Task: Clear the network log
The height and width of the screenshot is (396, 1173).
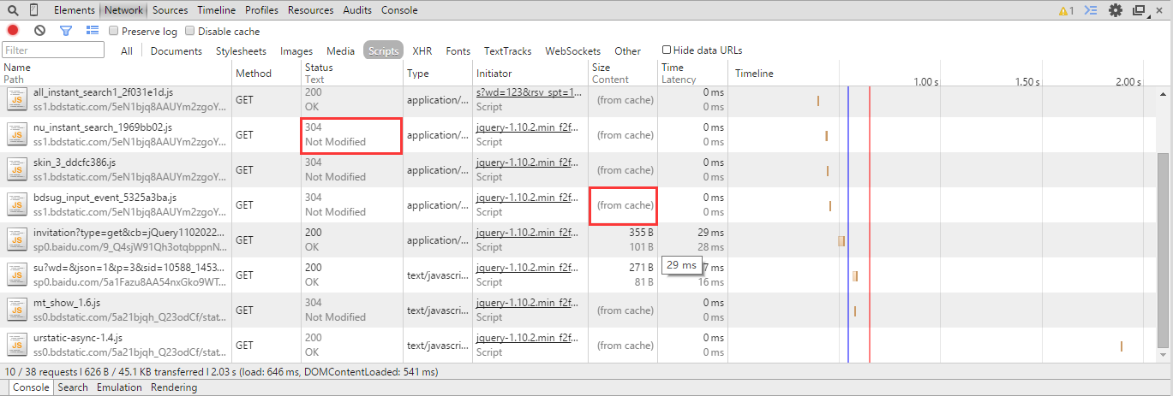Action: (x=39, y=31)
